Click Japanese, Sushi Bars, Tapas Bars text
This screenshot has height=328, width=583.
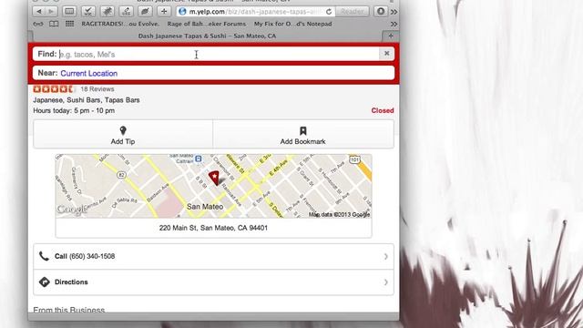(87, 100)
